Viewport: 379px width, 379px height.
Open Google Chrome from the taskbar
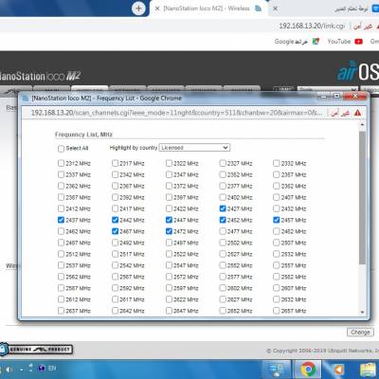pyautogui.click(x=308, y=369)
